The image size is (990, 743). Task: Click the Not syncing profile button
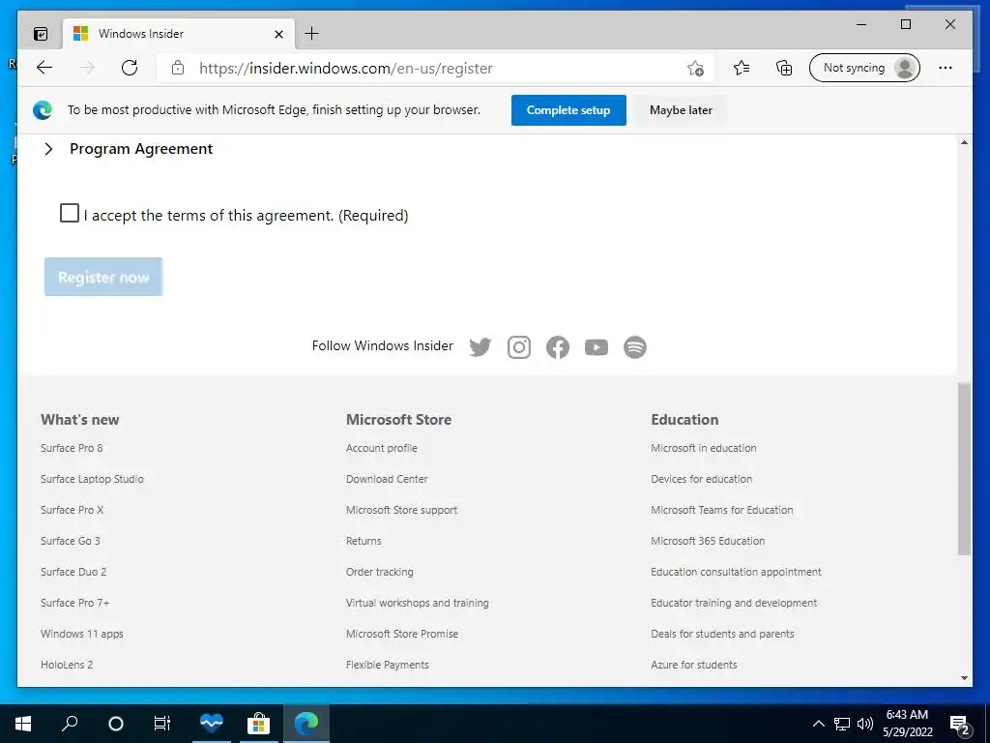coord(864,68)
